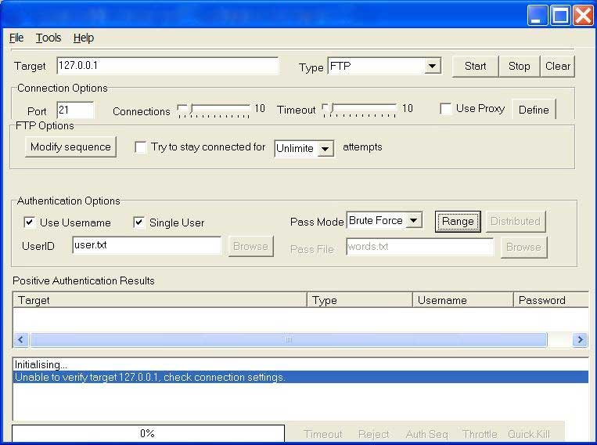Screen dimensions: 597x445
Task: Open the Help menu
Action: click(84, 38)
